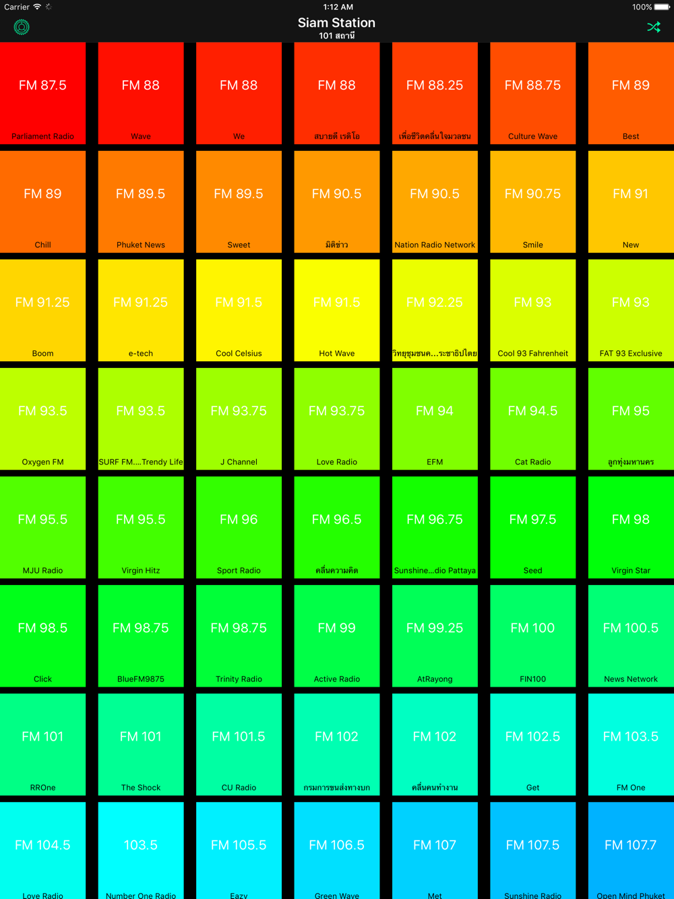
Task: Tune to Sport Radio FM 96
Action: click(x=239, y=527)
